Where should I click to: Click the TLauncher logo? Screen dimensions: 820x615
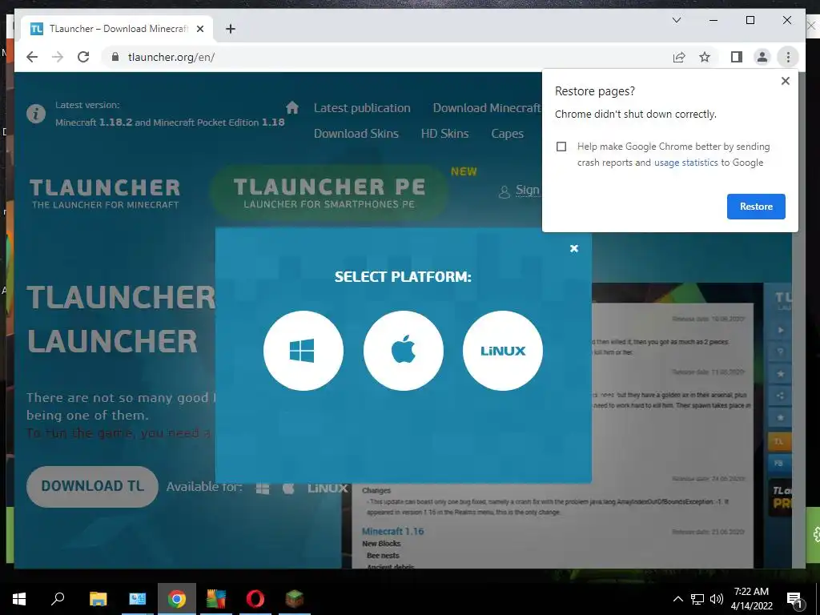click(x=105, y=194)
